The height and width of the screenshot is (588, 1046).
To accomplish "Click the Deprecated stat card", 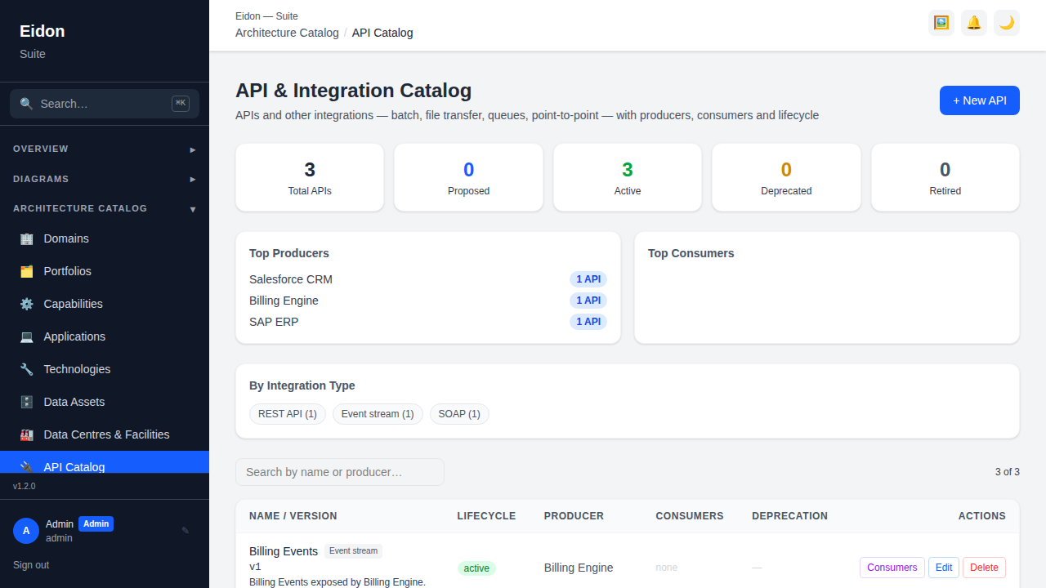I will (x=786, y=177).
